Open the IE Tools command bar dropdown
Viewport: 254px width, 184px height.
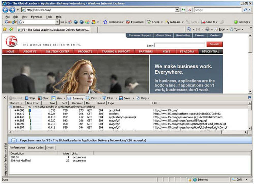click(x=243, y=29)
